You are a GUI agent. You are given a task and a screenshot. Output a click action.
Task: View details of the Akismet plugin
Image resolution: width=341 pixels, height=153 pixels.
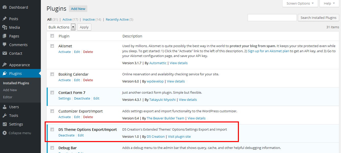coord(179,63)
